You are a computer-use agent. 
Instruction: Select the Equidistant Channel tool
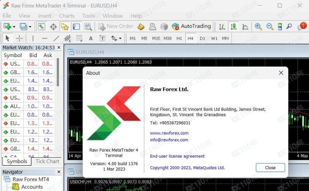coord(67,38)
